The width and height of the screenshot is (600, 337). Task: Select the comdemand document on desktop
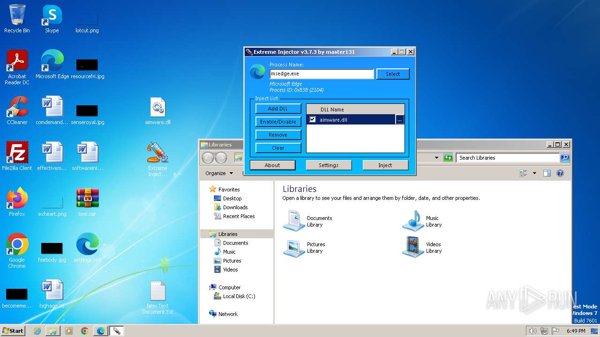point(52,110)
